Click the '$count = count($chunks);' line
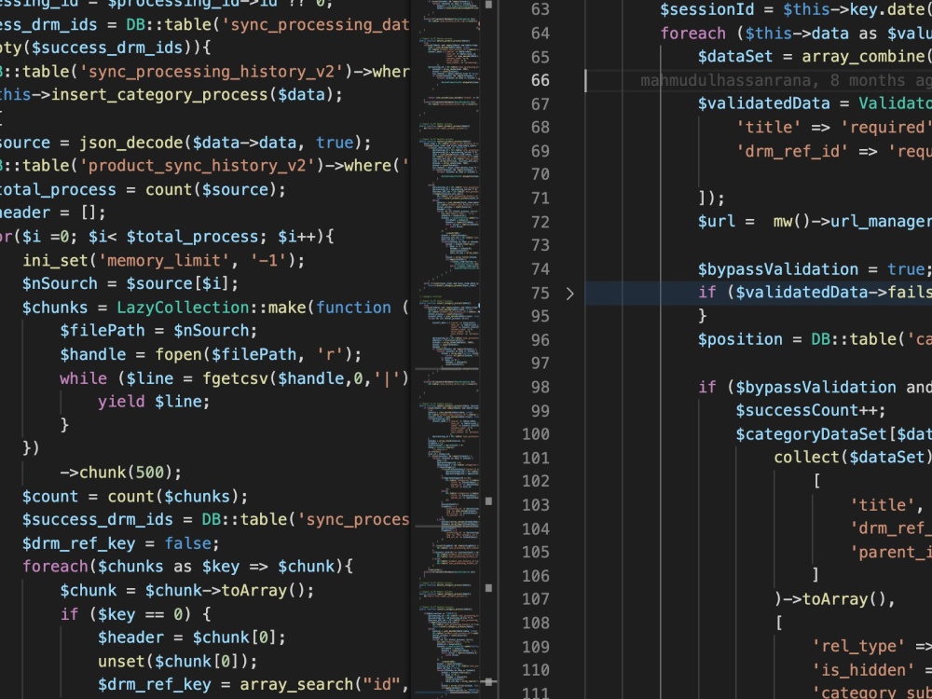 coord(135,497)
